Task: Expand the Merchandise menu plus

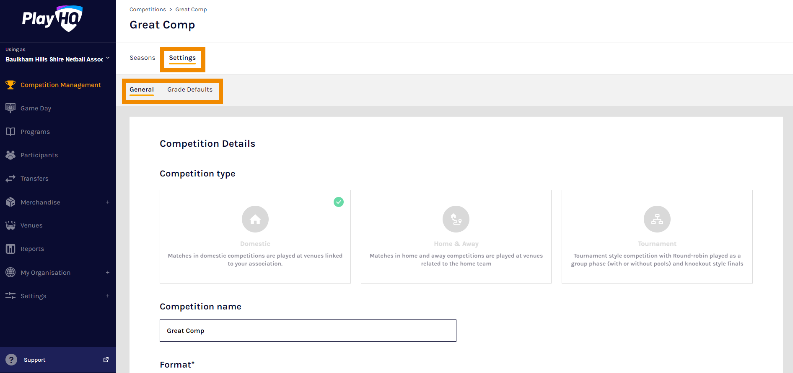Action: pyautogui.click(x=108, y=202)
